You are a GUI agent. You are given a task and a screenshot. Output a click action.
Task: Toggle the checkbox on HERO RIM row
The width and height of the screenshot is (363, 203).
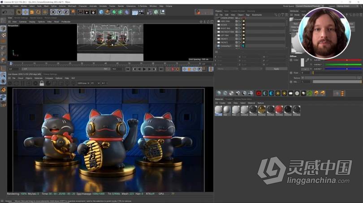(x=236, y=21)
